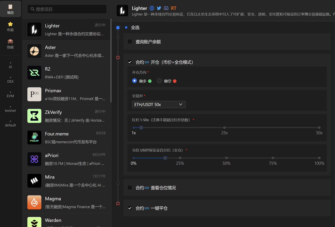Click the 搜索项目 search field

[x=67, y=9]
